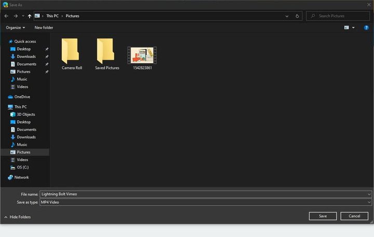Go forward using the right arrow
The width and height of the screenshot is (374, 237).
pos(16,16)
